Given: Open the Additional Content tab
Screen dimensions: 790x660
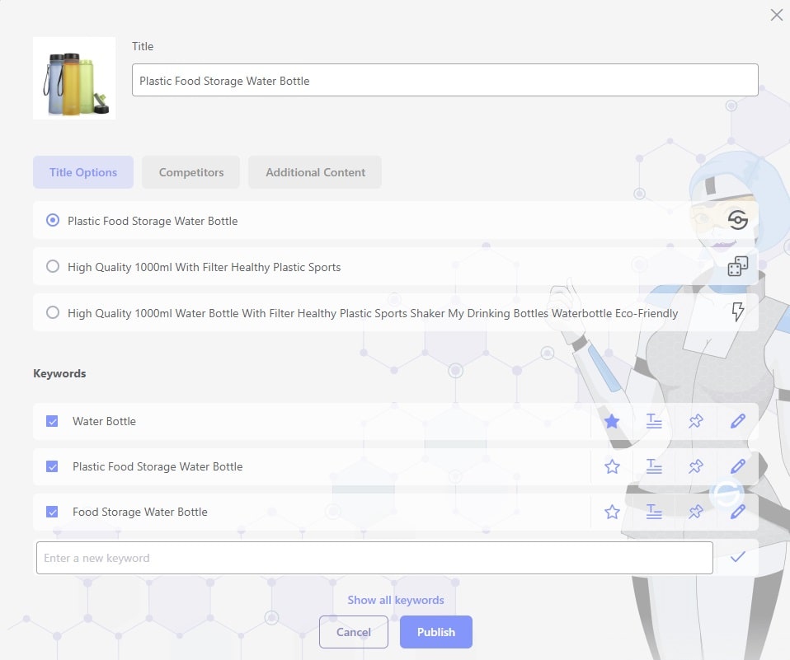Looking at the screenshot, I should [315, 172].
